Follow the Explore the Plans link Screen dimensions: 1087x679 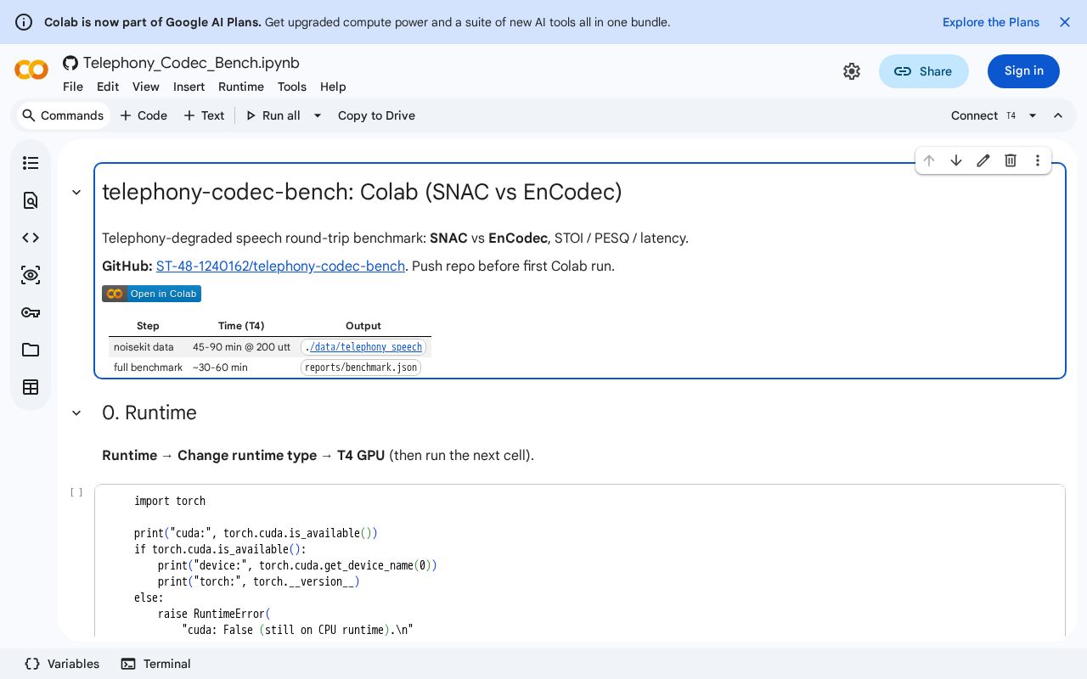coord(991,22)
